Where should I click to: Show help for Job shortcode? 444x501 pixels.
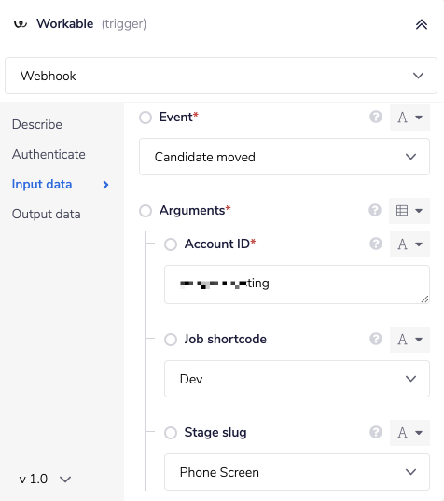pyautogui.click(x=376, y=339)
